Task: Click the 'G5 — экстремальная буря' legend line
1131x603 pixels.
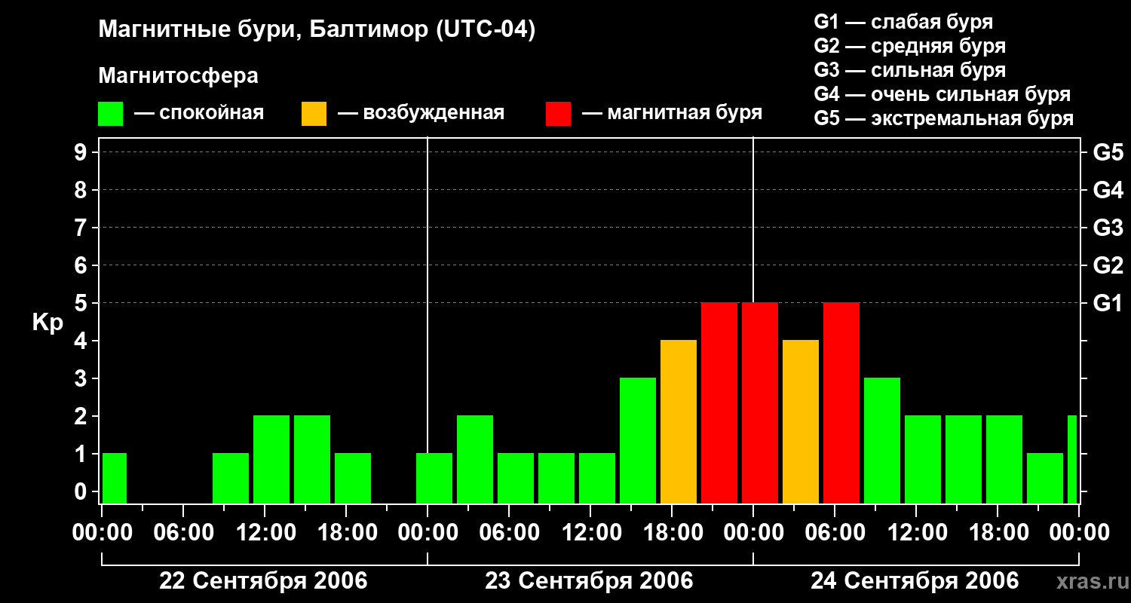Action: (x=944, y=118)
